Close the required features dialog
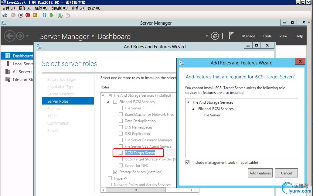313x196 pixels. click(x=300, y=62)
